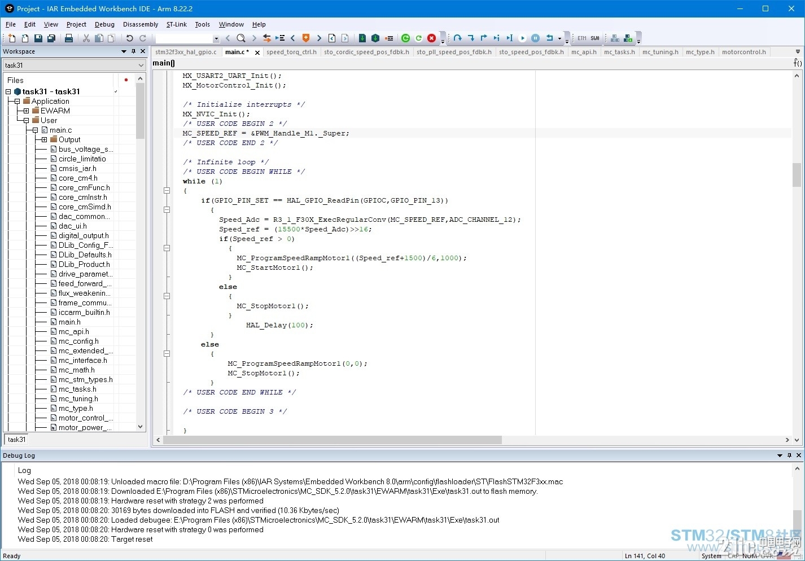This screenshot has width=805, height=561.
Task: Switch to the motorcontrol.h editor tab
Action: (744, 52)
